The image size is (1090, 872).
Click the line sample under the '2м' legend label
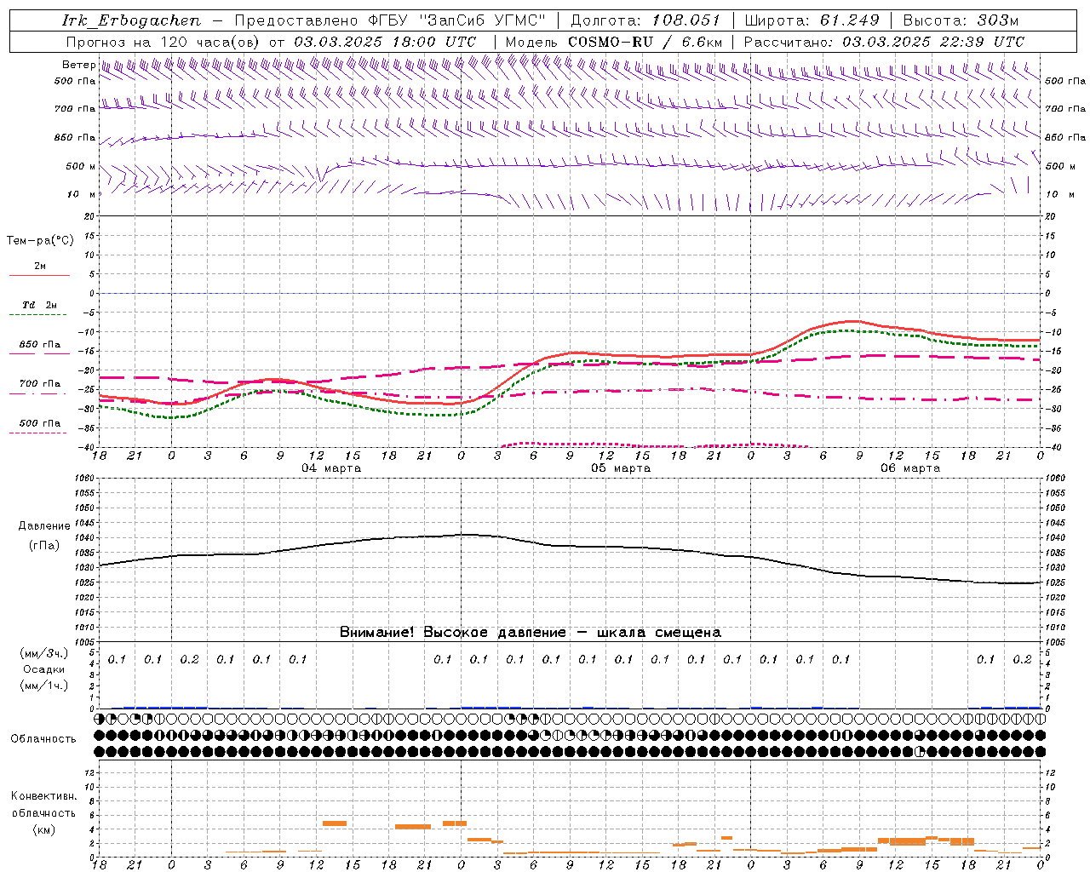(x=39, y=276)
